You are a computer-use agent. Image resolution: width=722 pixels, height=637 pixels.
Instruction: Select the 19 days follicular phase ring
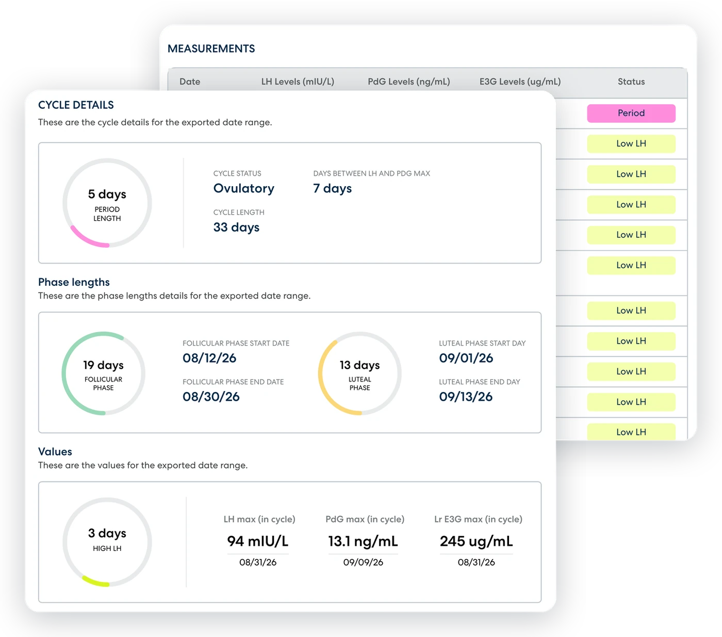[x=103, y=373]
